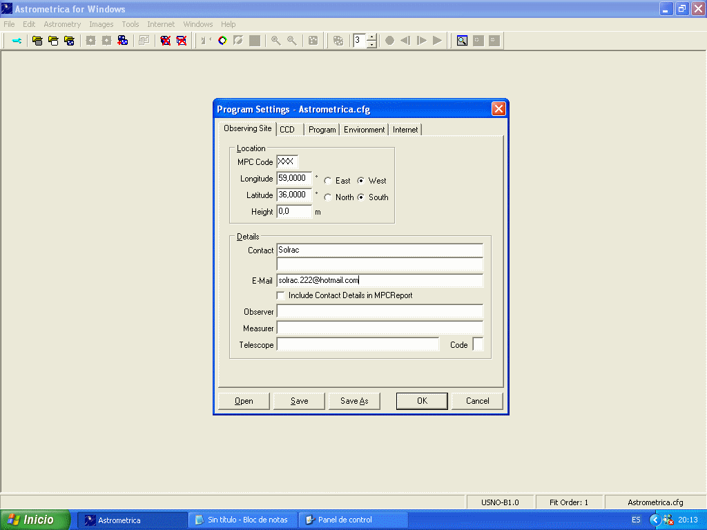This screenshot has width=707, height=530.
Task: Click the Save button
Action: 300,401
